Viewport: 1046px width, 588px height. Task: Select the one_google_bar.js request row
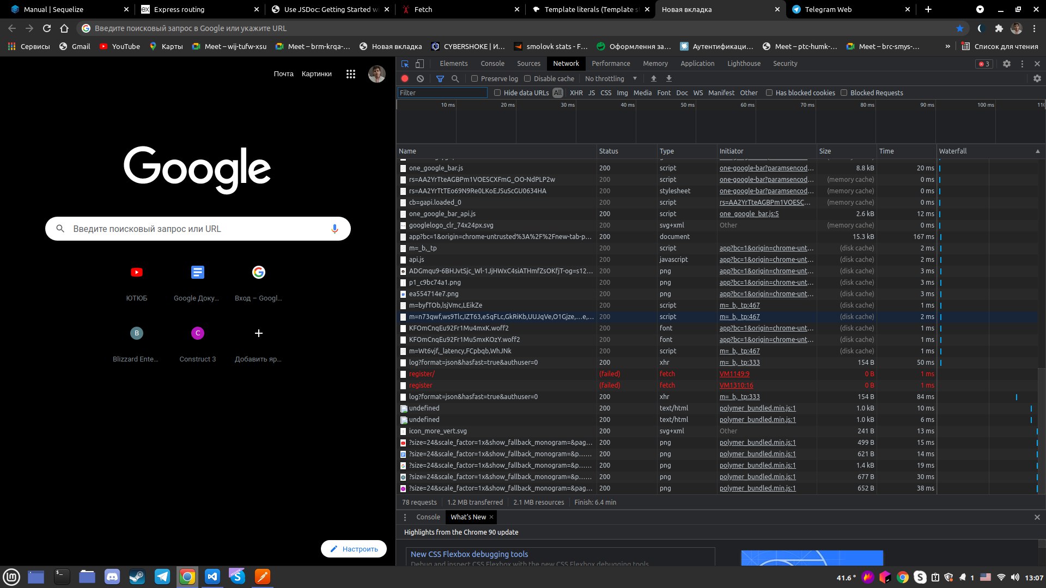point(718,168)
